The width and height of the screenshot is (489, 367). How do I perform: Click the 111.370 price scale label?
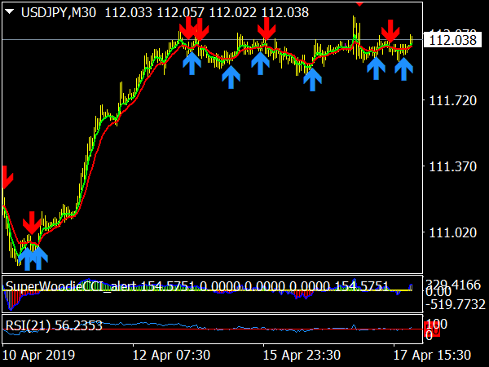pos(453,166)
